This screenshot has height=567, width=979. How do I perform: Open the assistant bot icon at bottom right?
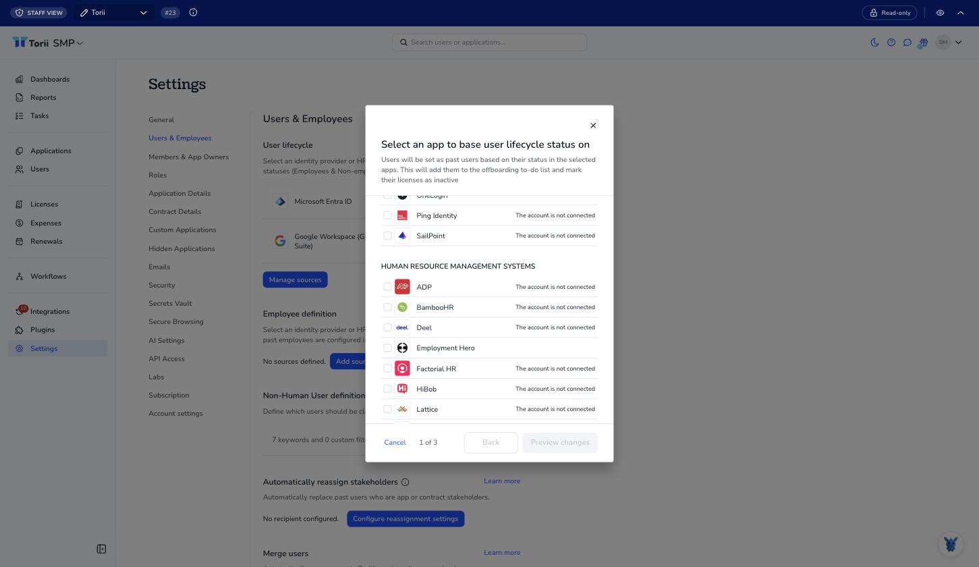pyautogui.click(x=951, y=544)
